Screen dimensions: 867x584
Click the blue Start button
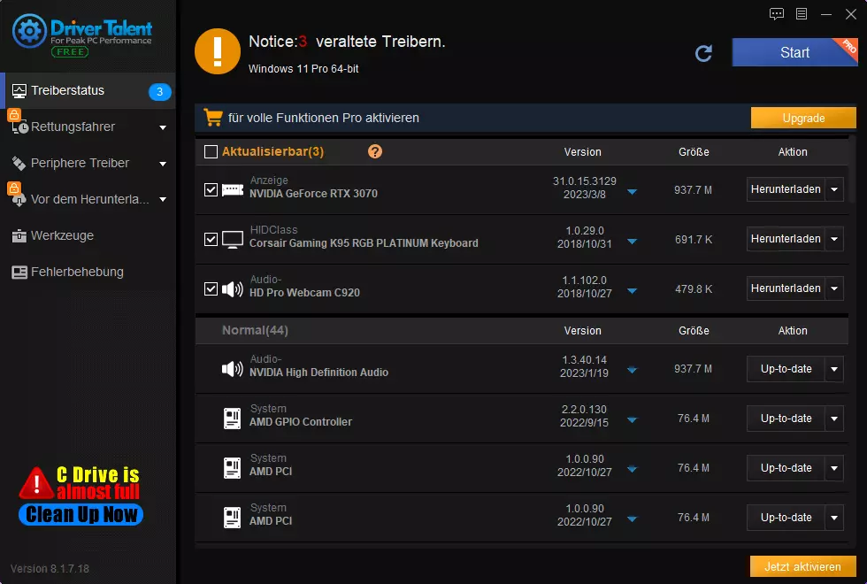[x=794, y=52]
